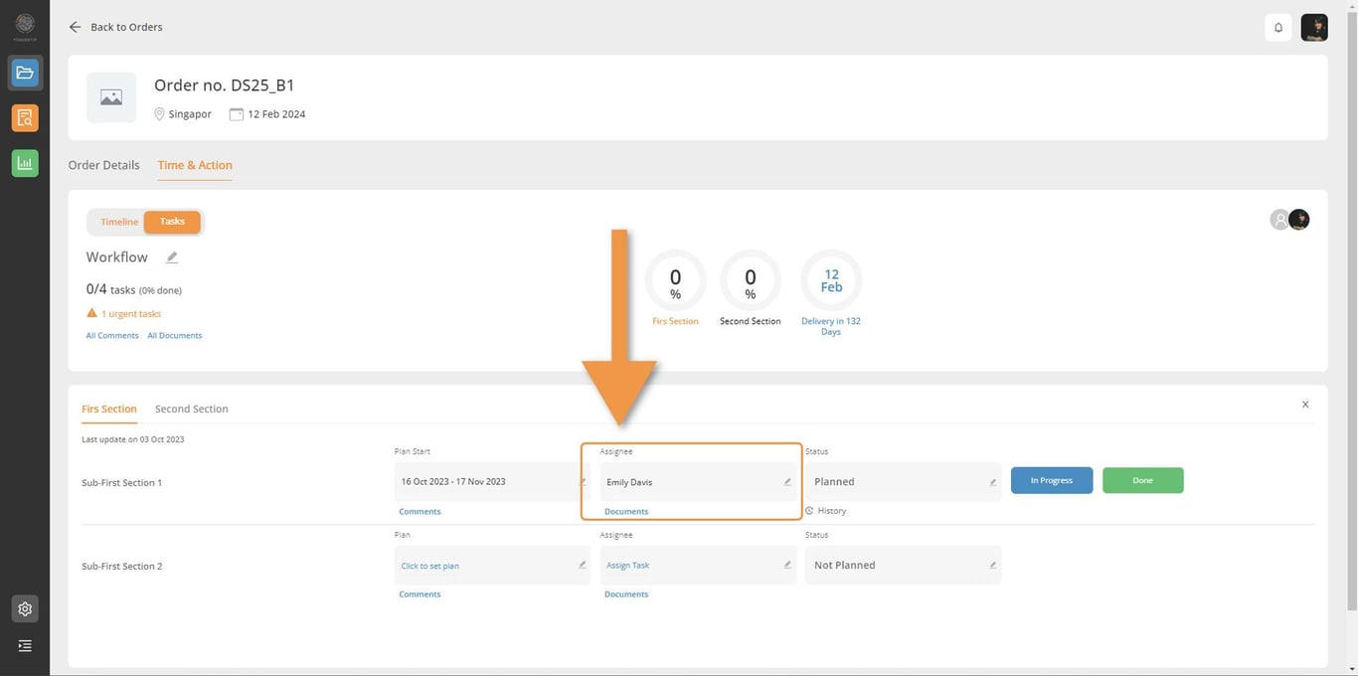This screenshot has height=676, width=1358.
Task: Open All Comments link
Action: click(x=112, y=335)
